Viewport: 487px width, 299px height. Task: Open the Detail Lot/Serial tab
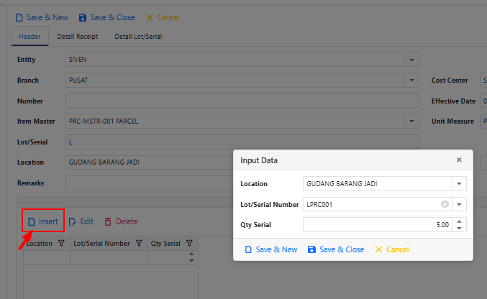point(138,37)
